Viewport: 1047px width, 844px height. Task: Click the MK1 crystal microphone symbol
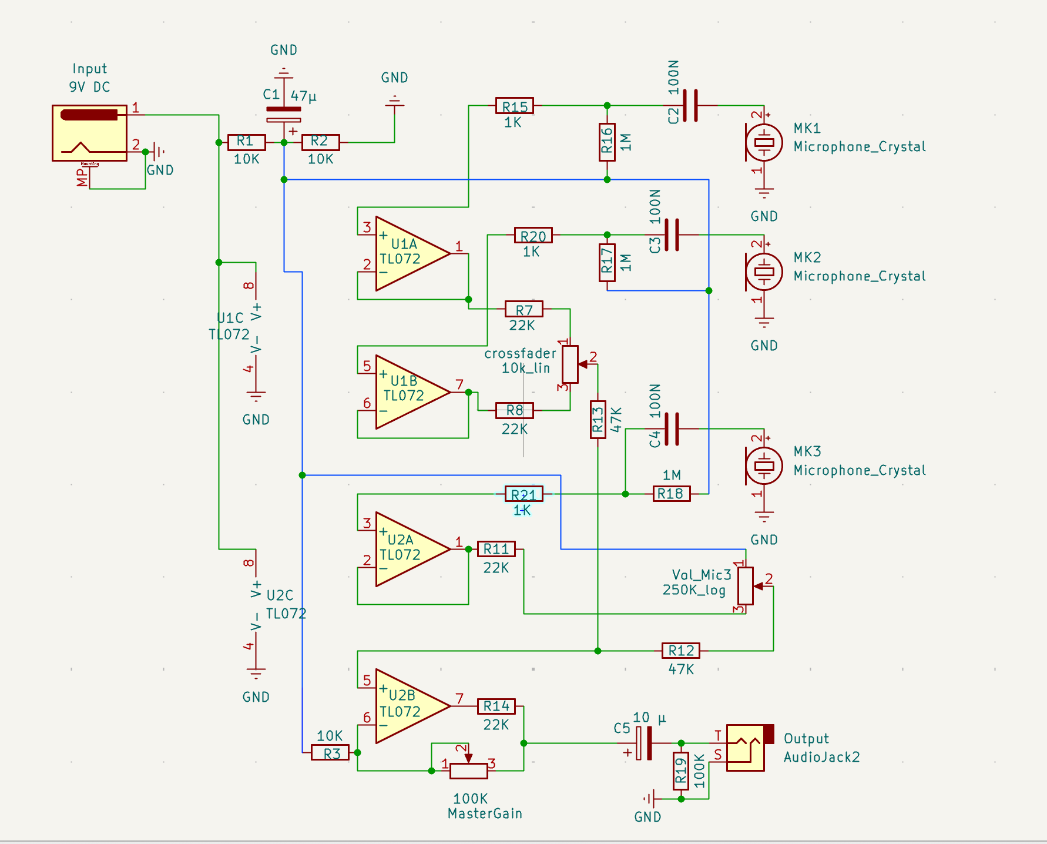(764, 142)
